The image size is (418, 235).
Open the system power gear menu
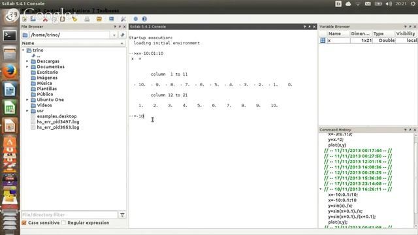pos(413,4)
